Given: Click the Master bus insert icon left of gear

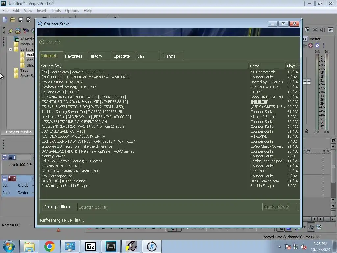Looking at the screenshot, I should click(x=304, y=45).
